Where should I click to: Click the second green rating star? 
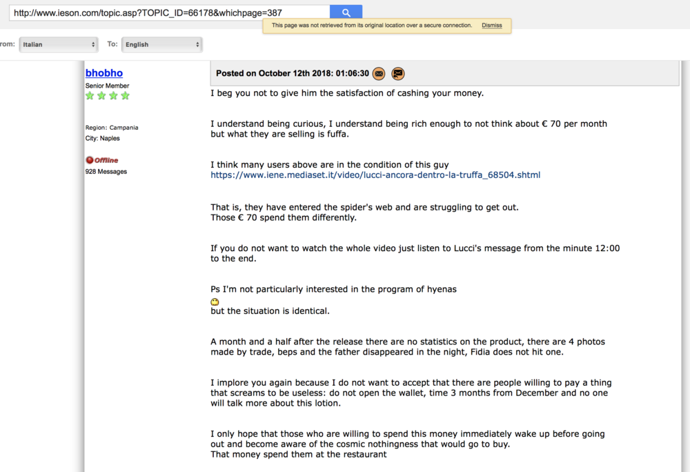point(101,96)
